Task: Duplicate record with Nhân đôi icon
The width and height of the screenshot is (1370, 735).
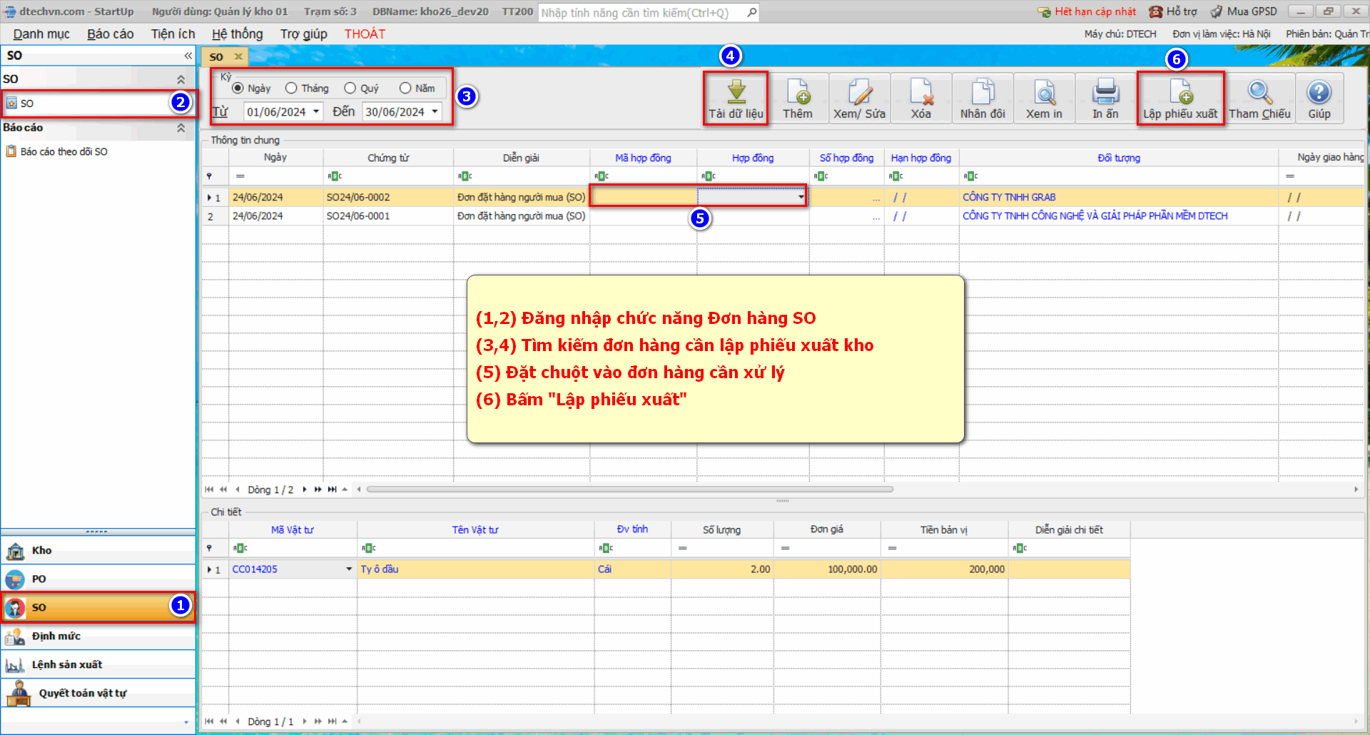Action: pos(983,93)
